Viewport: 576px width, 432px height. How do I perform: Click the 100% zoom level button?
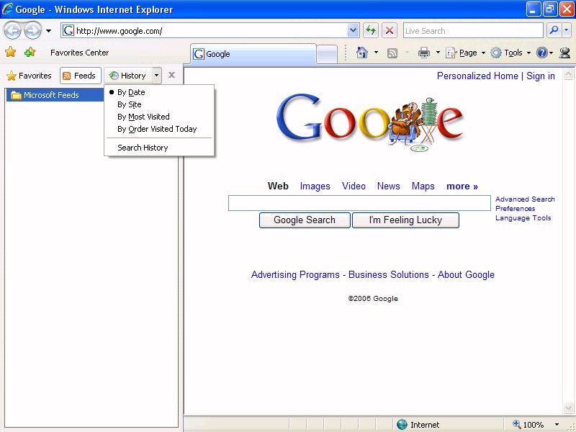click(528, 425)
